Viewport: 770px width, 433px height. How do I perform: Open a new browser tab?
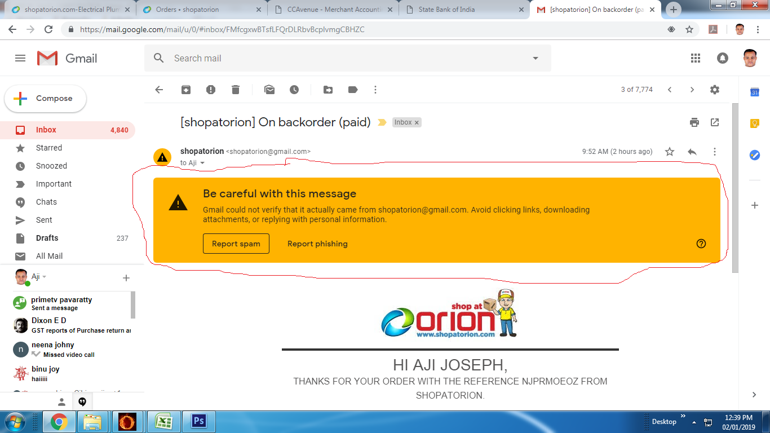[674, 10]
